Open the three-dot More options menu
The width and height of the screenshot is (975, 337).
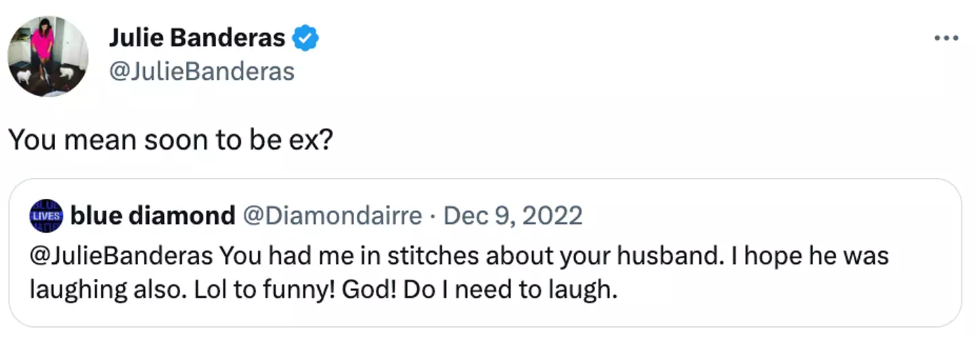946,39
